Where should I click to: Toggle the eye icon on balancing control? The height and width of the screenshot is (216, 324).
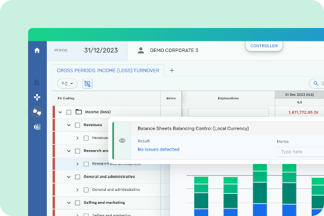(x=122, y=141)
